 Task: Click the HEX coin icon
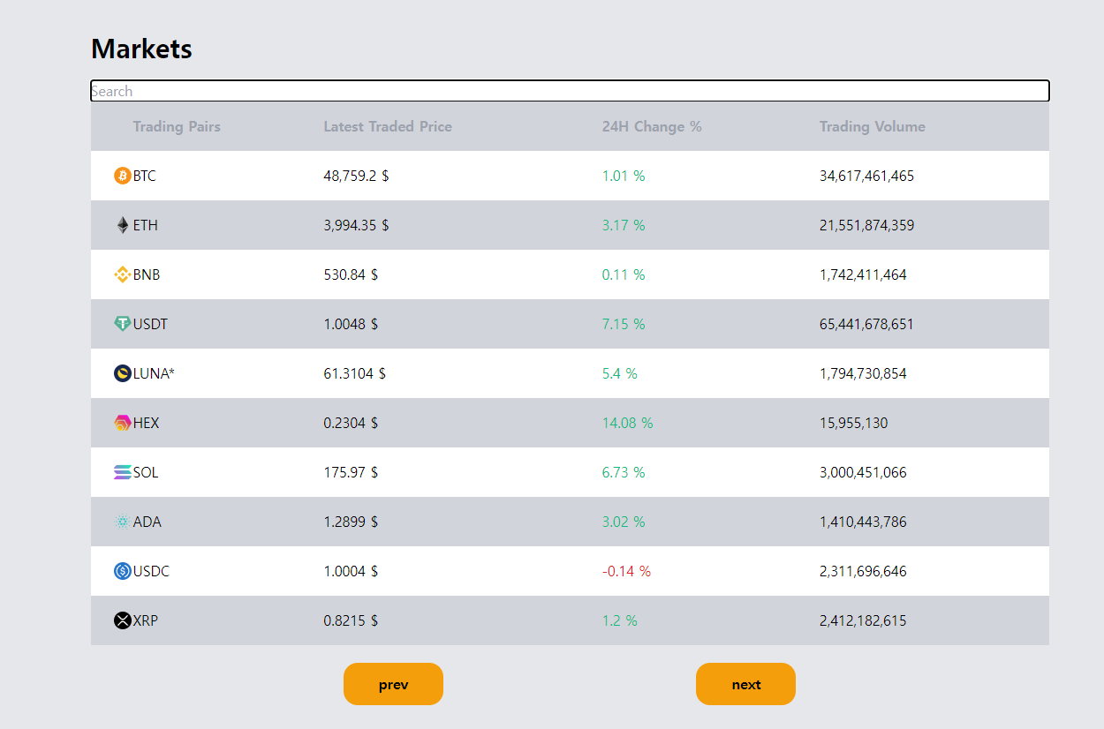coord(123,423)
